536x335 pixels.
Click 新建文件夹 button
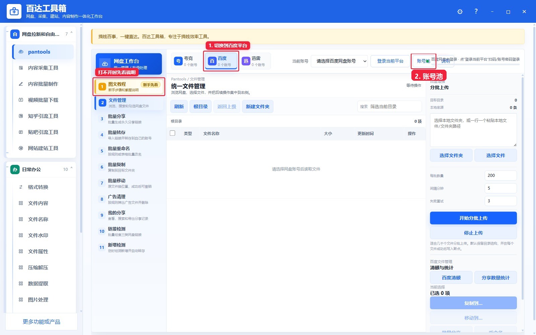point(258,107)
